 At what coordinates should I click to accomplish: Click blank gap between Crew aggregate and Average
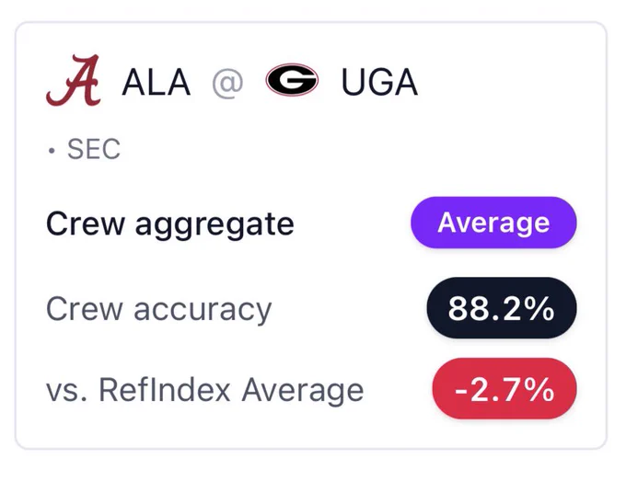(353, 224)
